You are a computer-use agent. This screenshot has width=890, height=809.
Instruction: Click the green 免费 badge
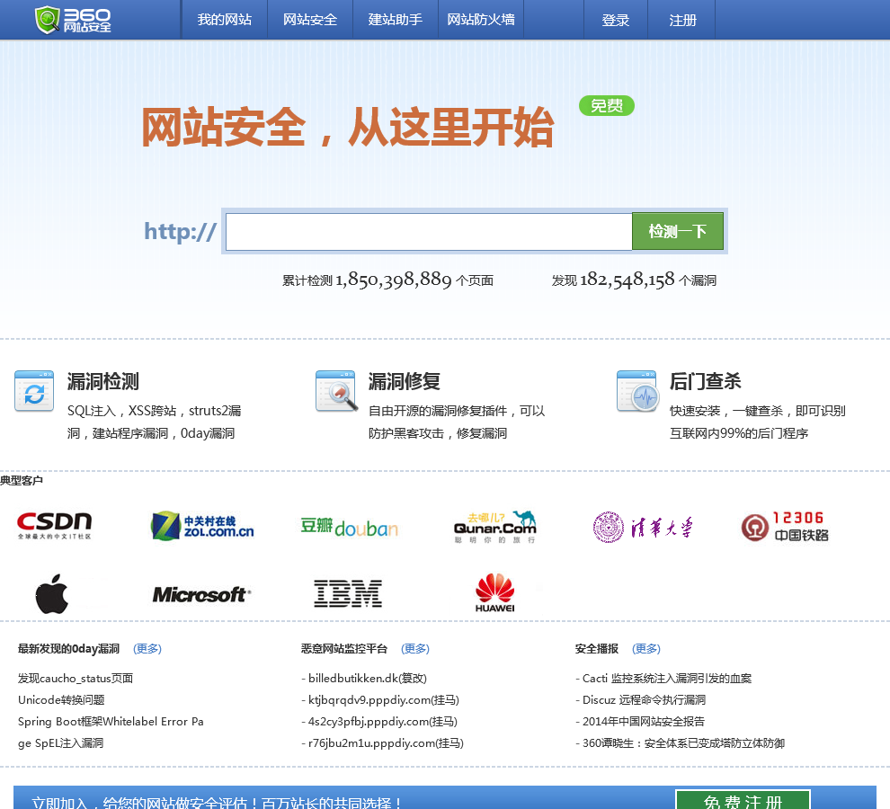[x=606, y=105]
